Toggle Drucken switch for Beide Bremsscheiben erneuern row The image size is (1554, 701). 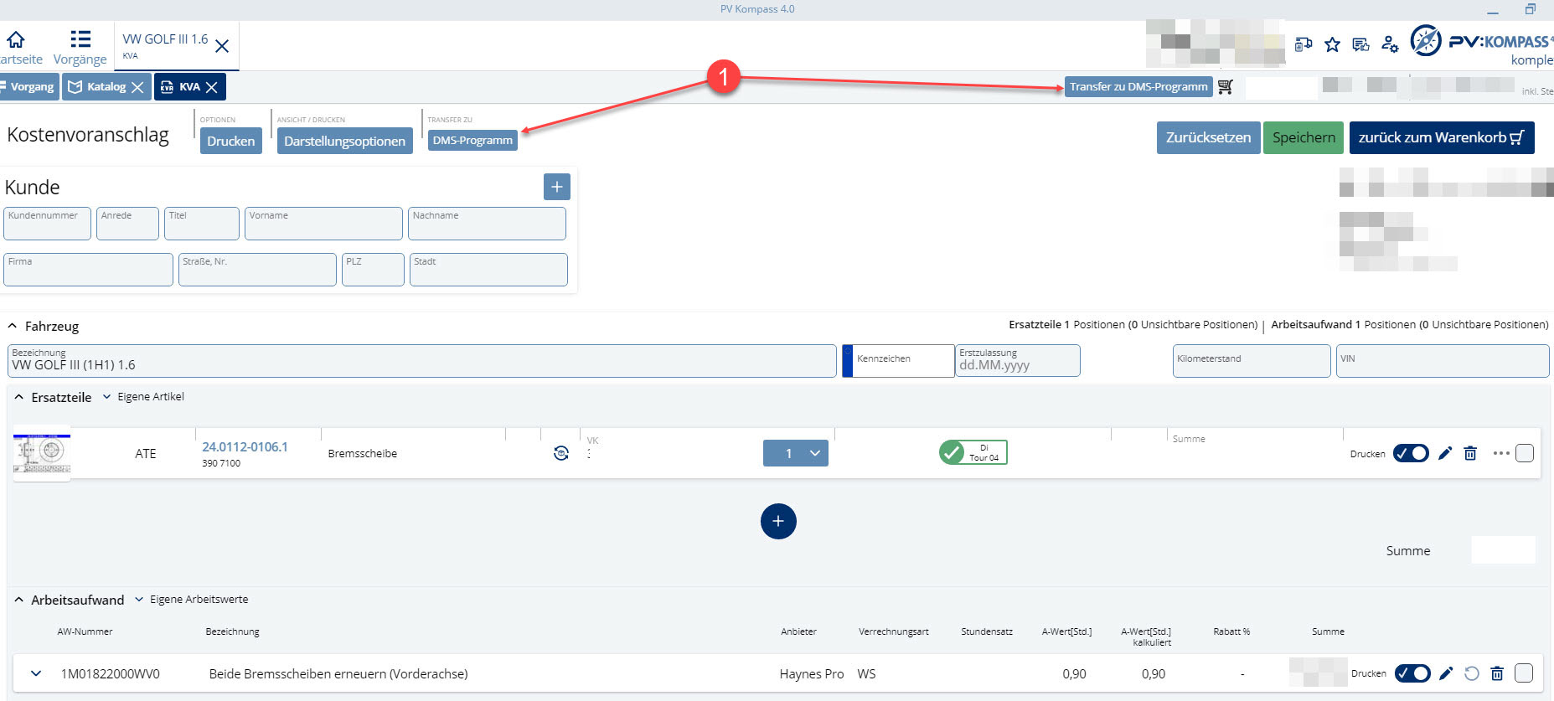point(1412,673)
